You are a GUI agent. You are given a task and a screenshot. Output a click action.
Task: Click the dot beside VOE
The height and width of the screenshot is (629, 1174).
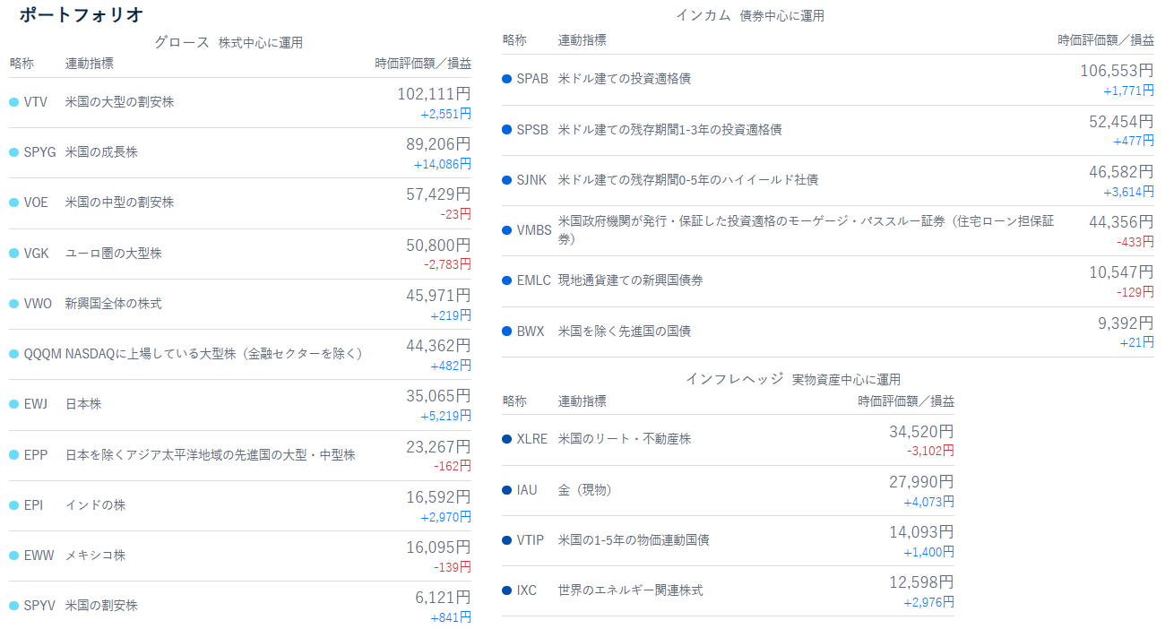coord(13,202)
